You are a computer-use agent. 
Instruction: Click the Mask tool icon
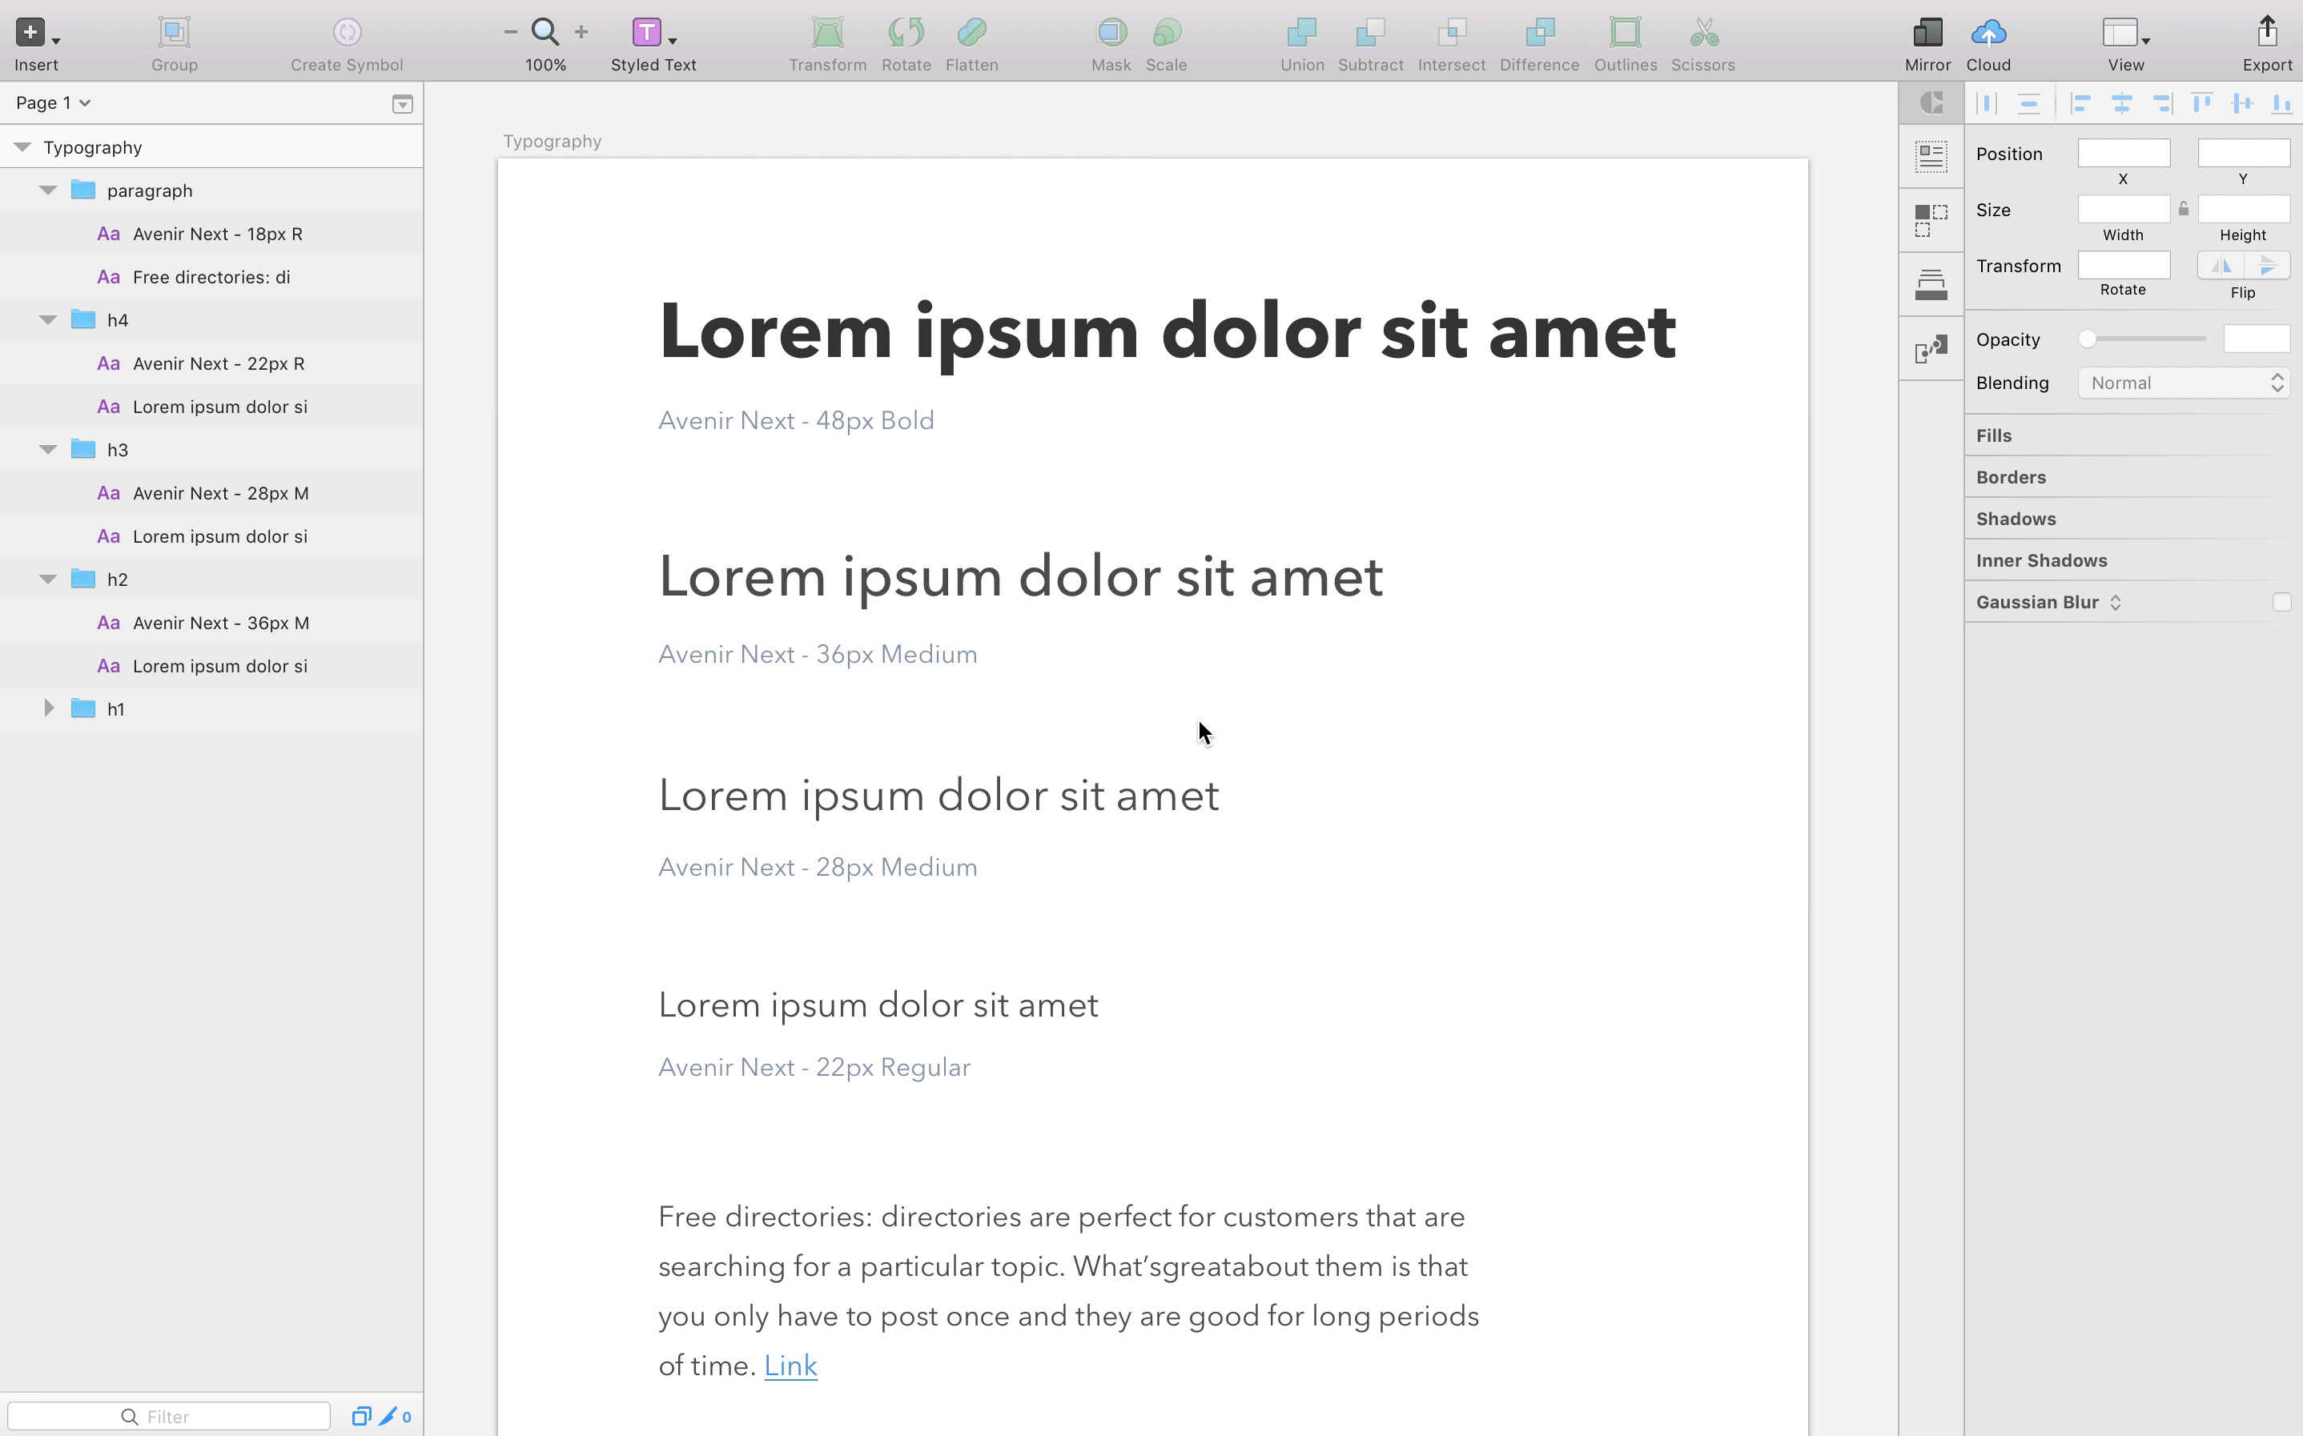(1111, 32)
